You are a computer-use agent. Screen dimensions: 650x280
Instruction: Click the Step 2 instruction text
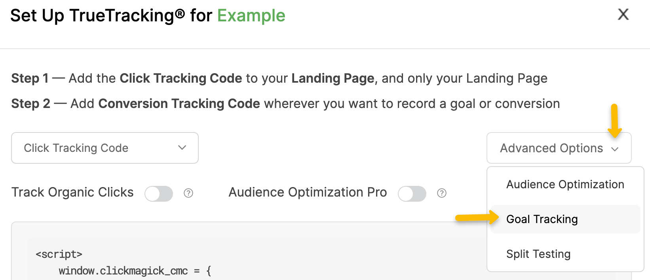coord(285,104)
